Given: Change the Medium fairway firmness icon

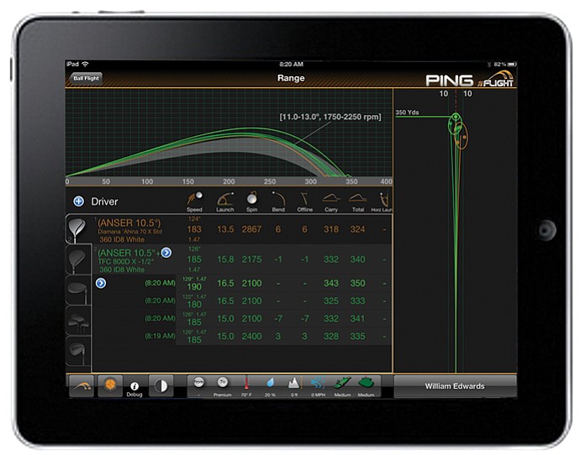Looking at the screenshot, I should [342, 386].
